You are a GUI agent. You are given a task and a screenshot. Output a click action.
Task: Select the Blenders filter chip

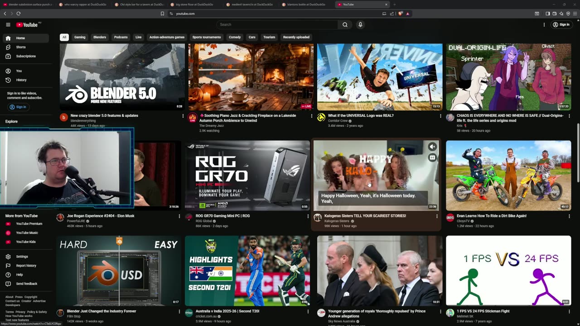coord(100,37)
